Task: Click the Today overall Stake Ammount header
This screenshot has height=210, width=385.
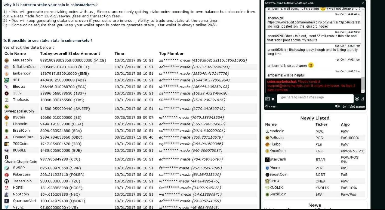Action: 70,54
